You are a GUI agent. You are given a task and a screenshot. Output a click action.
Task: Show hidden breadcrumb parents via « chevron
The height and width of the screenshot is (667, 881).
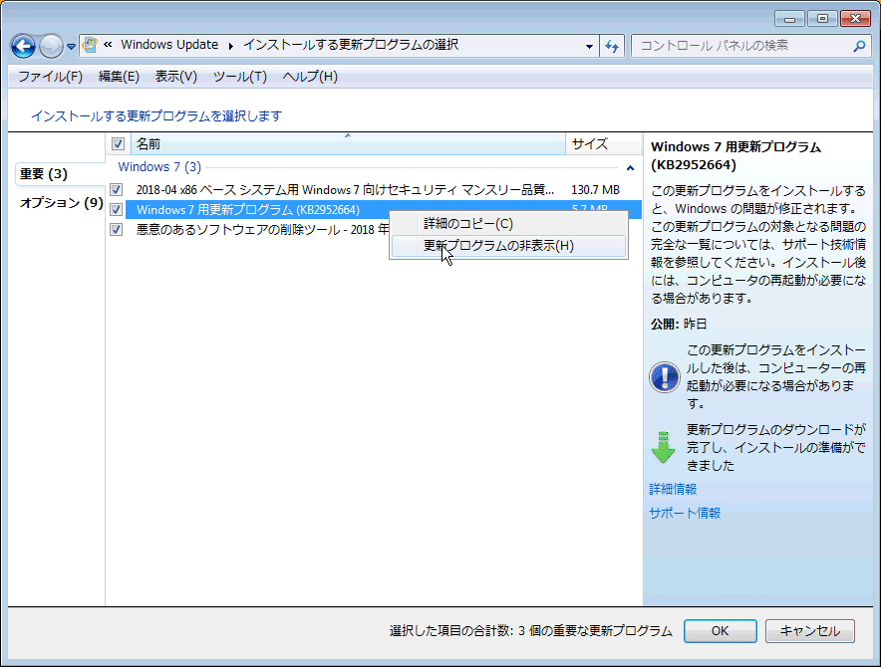point(108,45)
